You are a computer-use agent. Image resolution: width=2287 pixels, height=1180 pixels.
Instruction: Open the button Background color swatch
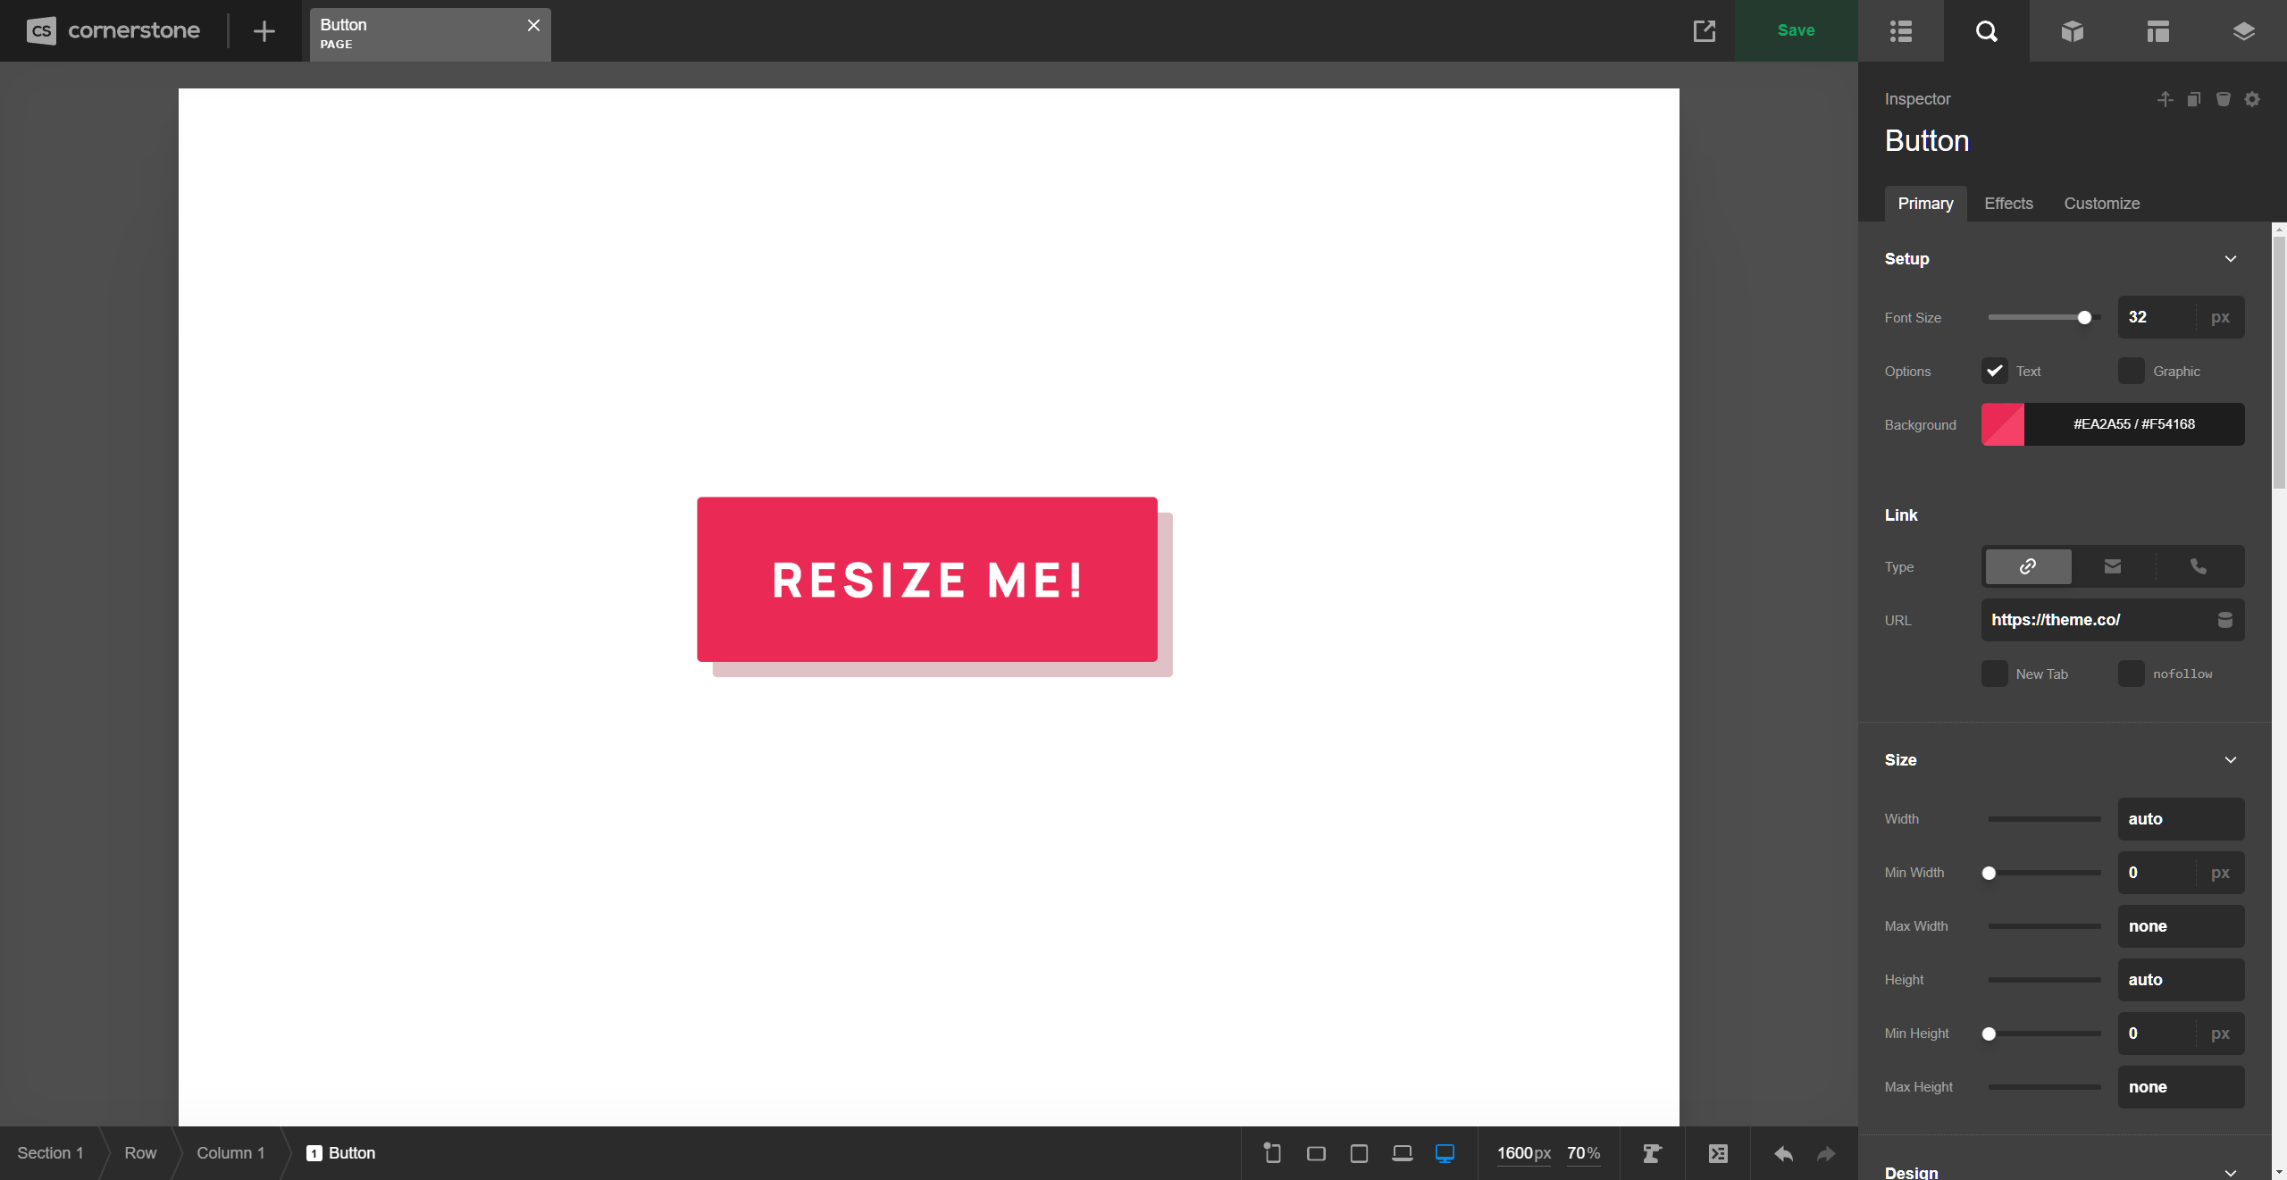pos(2001,424)
